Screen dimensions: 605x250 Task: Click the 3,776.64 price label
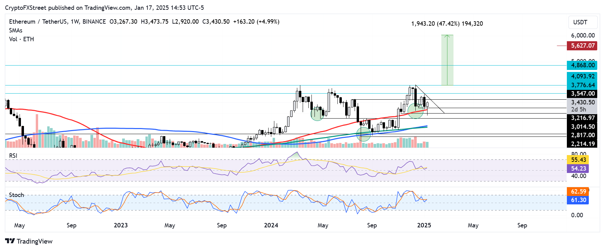coord(582,85)
